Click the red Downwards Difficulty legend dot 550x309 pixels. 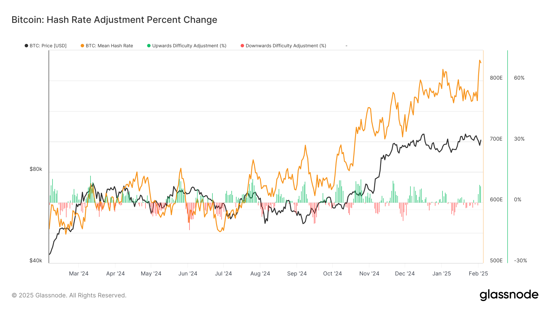pyautogui.click(x=242, y=46)
